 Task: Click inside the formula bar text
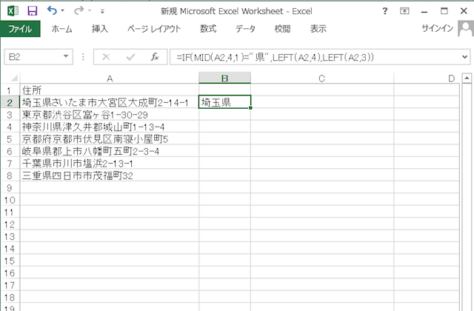(311, 57)
